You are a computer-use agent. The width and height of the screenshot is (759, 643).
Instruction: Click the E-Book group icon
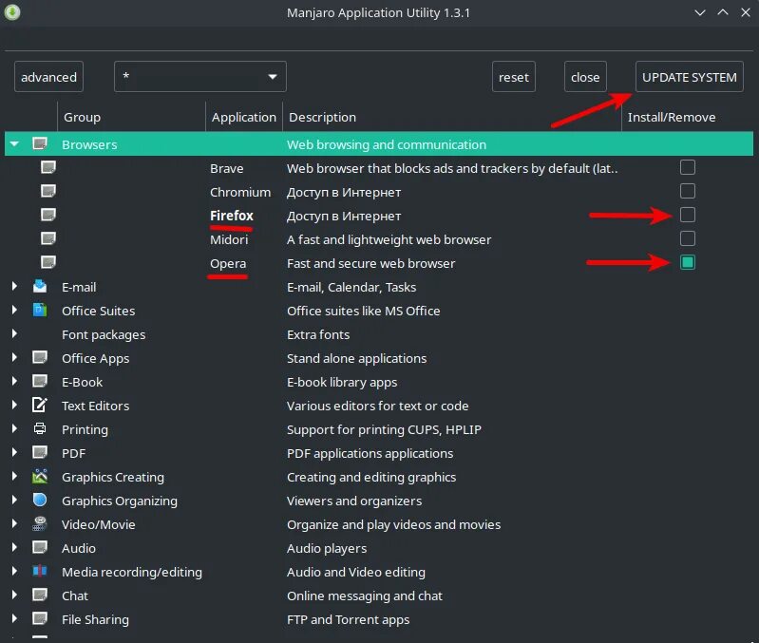tap(40, 381)
